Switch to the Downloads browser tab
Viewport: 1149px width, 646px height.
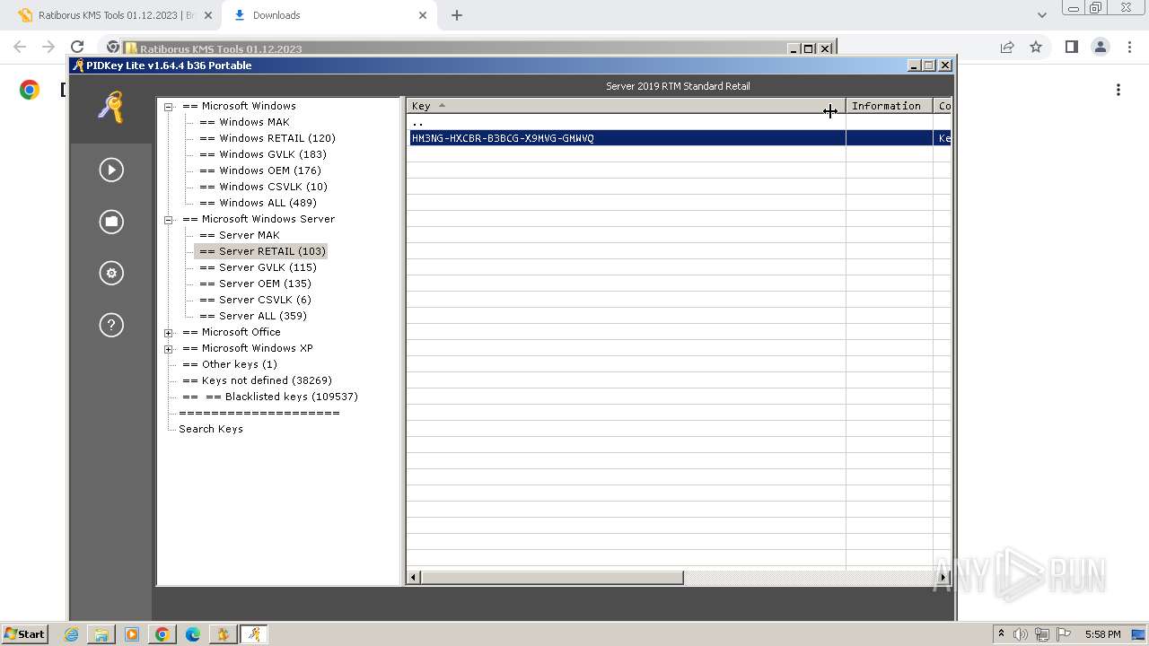330,15
